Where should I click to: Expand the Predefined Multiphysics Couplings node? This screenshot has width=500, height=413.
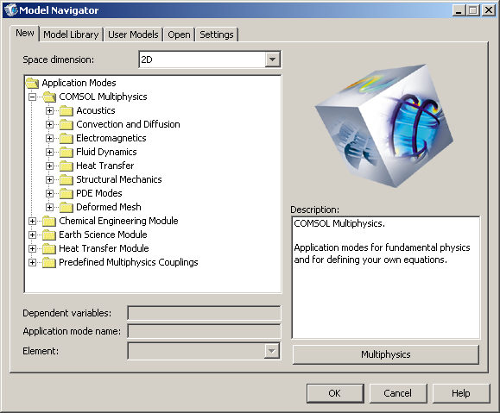[32, 262]
